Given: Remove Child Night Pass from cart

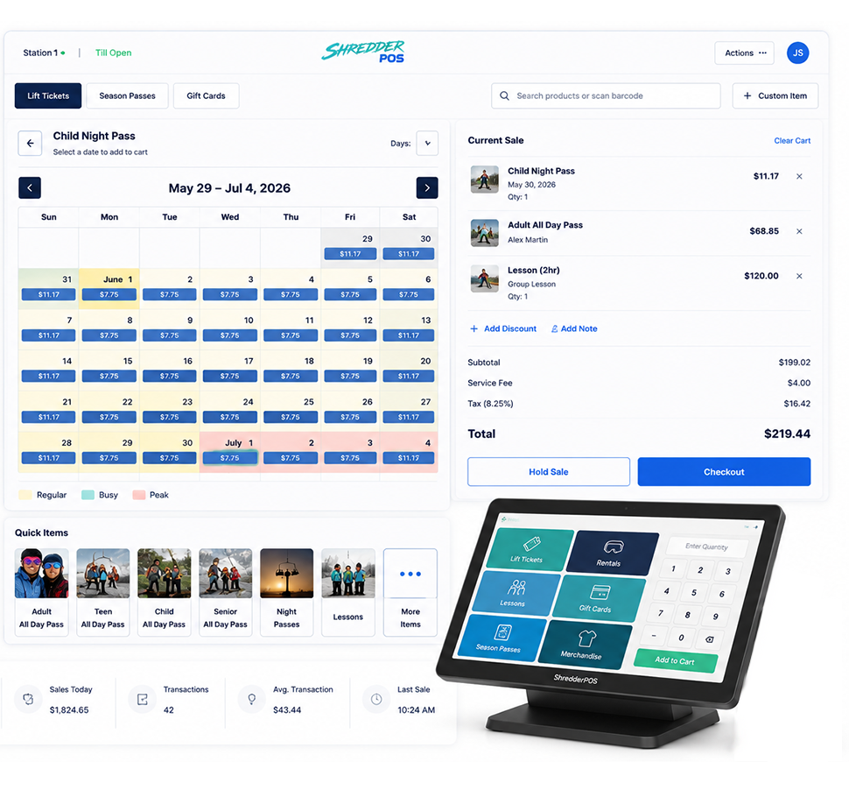Looking at the screenshot, I should 799,176.
